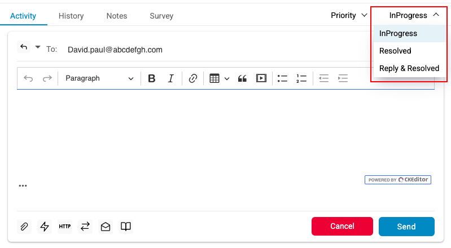
Task: Create a bulleted list
Action: coord(283,78)
